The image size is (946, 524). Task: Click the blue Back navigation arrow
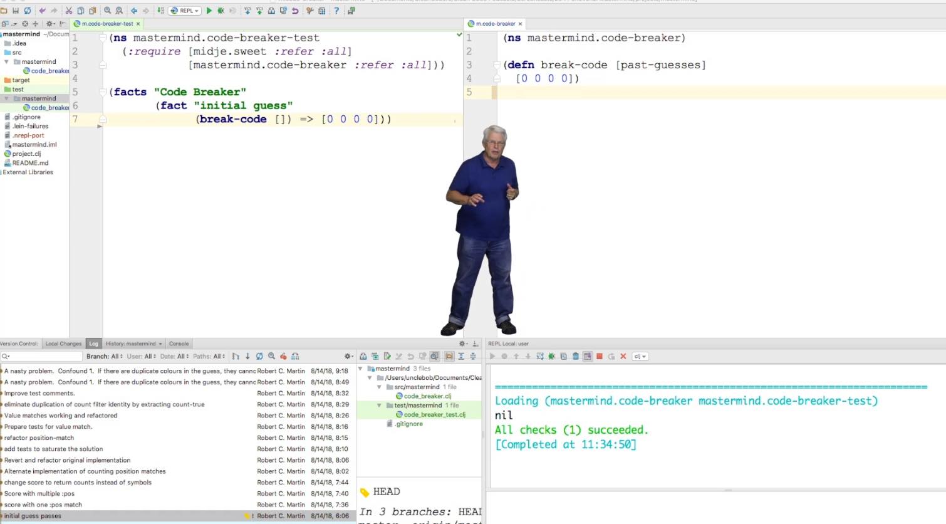[134, 11]
